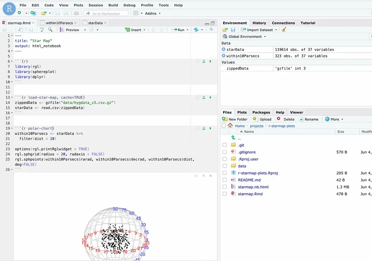The height and width of the screenshot is (261, 372).
Task: Clear objects with the broom icon
Action: pyautogui.click(x=284, y=30)
